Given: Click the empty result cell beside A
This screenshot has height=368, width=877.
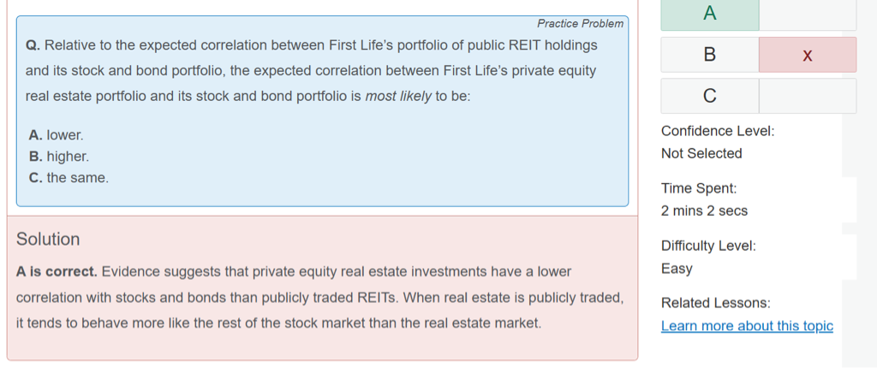Looking at the screenshot, I should click(807, 14).
